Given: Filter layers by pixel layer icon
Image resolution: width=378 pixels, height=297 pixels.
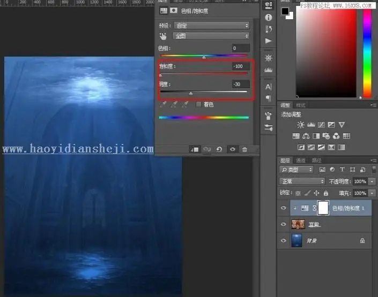Looking at the screenshot, I should click(322, 170).
